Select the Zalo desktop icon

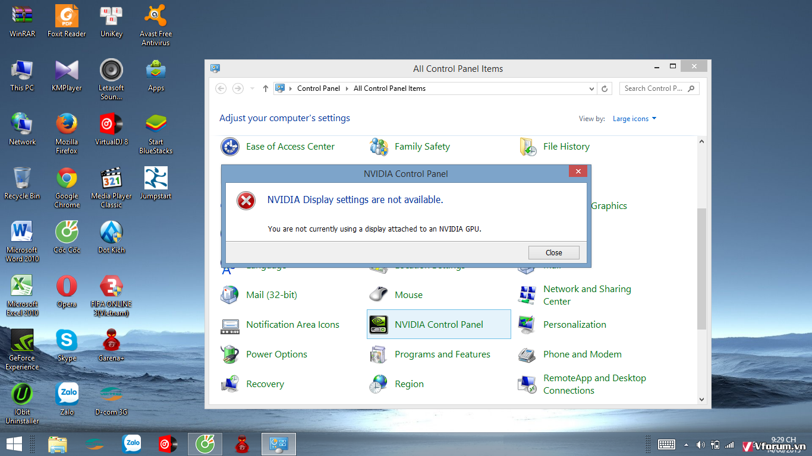tap(67, 400)
